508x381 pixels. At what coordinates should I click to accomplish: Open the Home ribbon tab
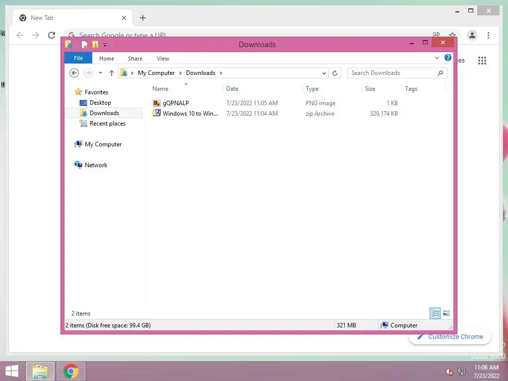[107, 59]
